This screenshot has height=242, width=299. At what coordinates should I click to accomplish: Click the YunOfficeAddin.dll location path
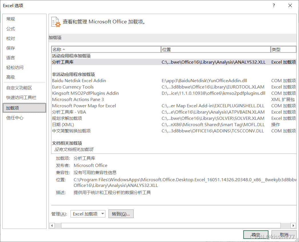point(204,80)
